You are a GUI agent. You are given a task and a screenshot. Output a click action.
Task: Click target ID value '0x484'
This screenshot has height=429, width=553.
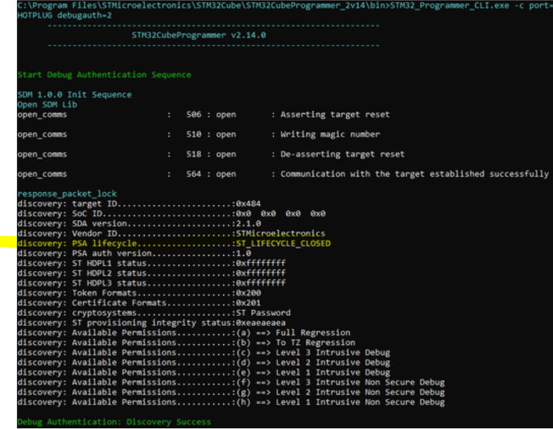point(248,204)
